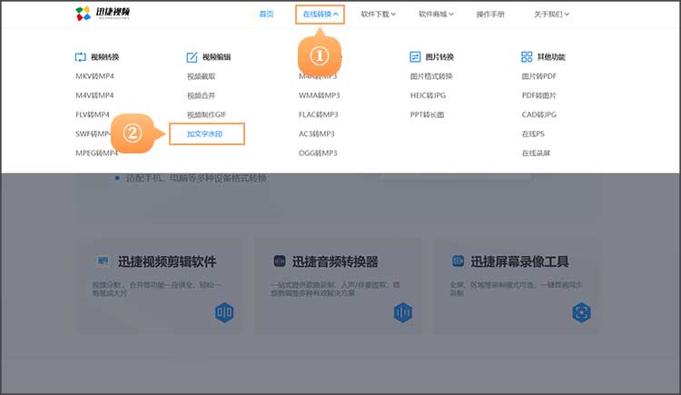Click the hexagon capture icon in recorder card
The width and height of the screenshot is (681, 395).
(581, 312)
